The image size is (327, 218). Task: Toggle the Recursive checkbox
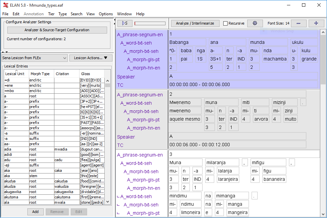click(226, 23)
